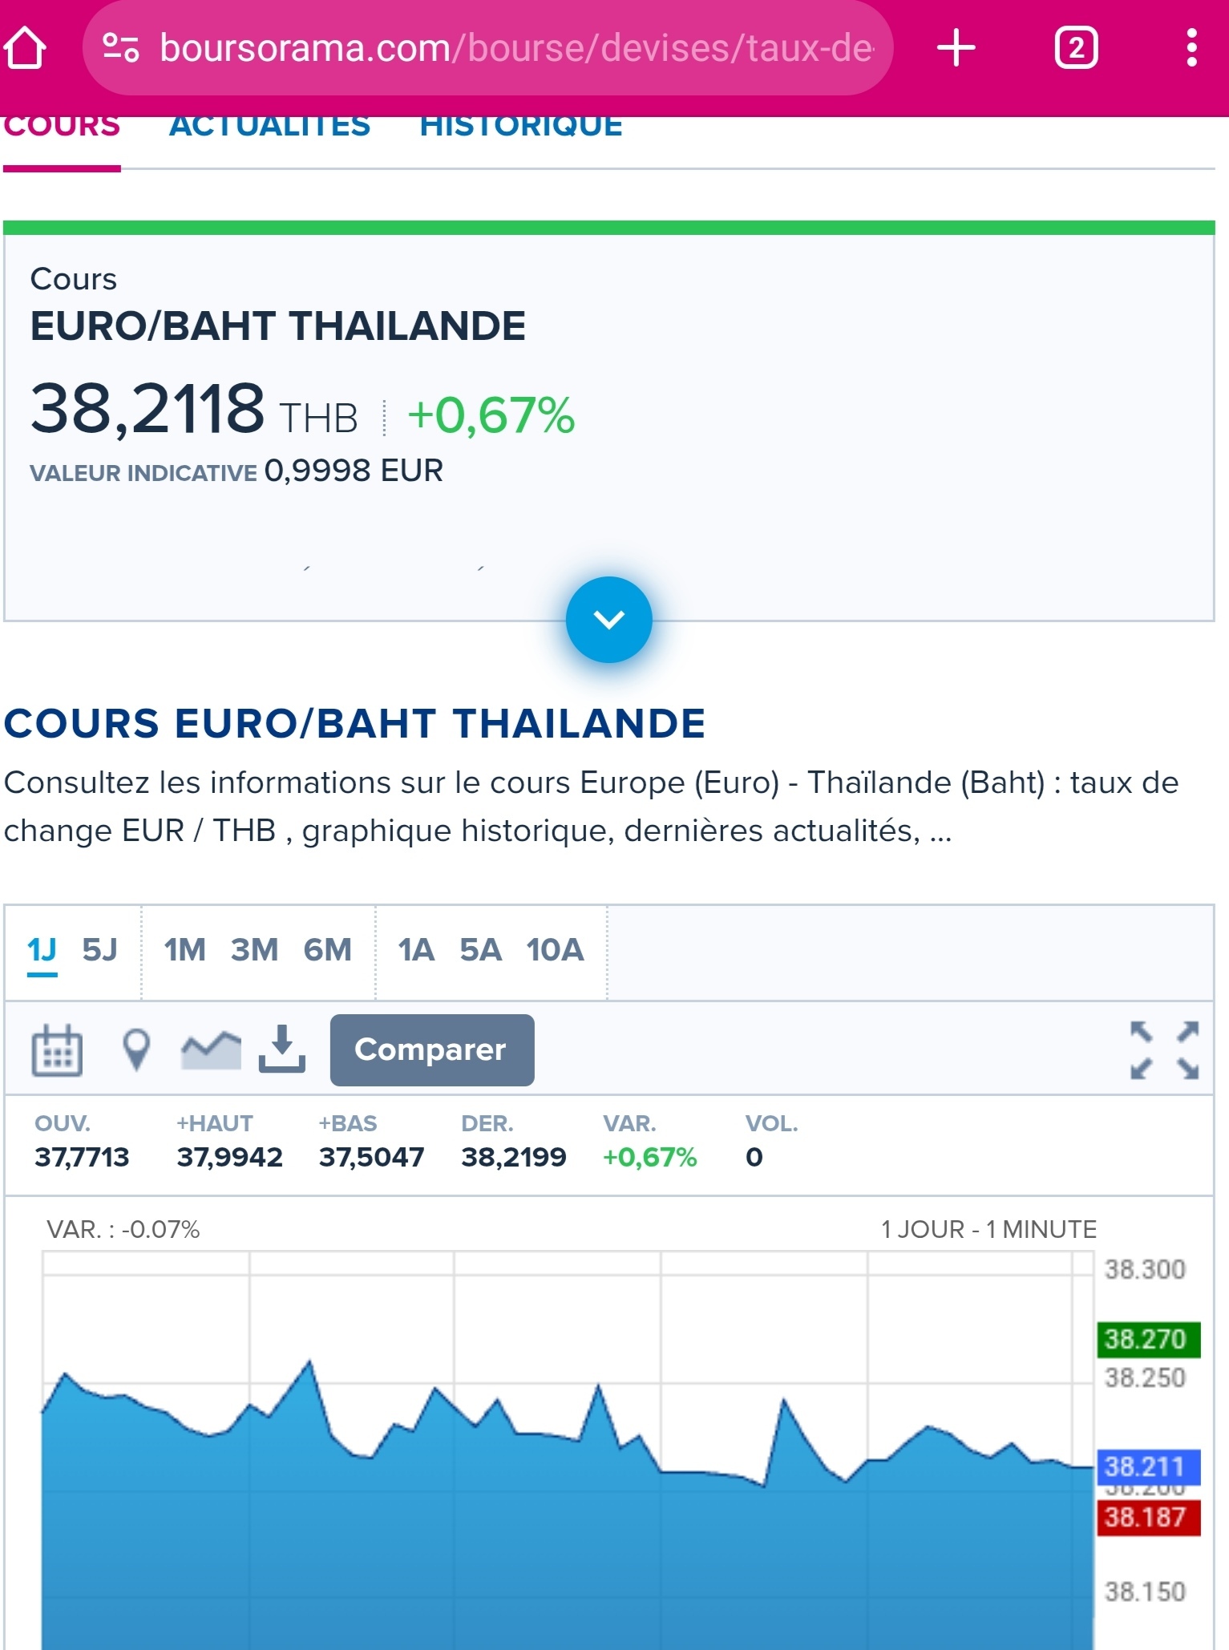The height and width of the screenshot is (1650, 1229).
Task: Click the Comparer button
Action: click(x=431, y=1049)
